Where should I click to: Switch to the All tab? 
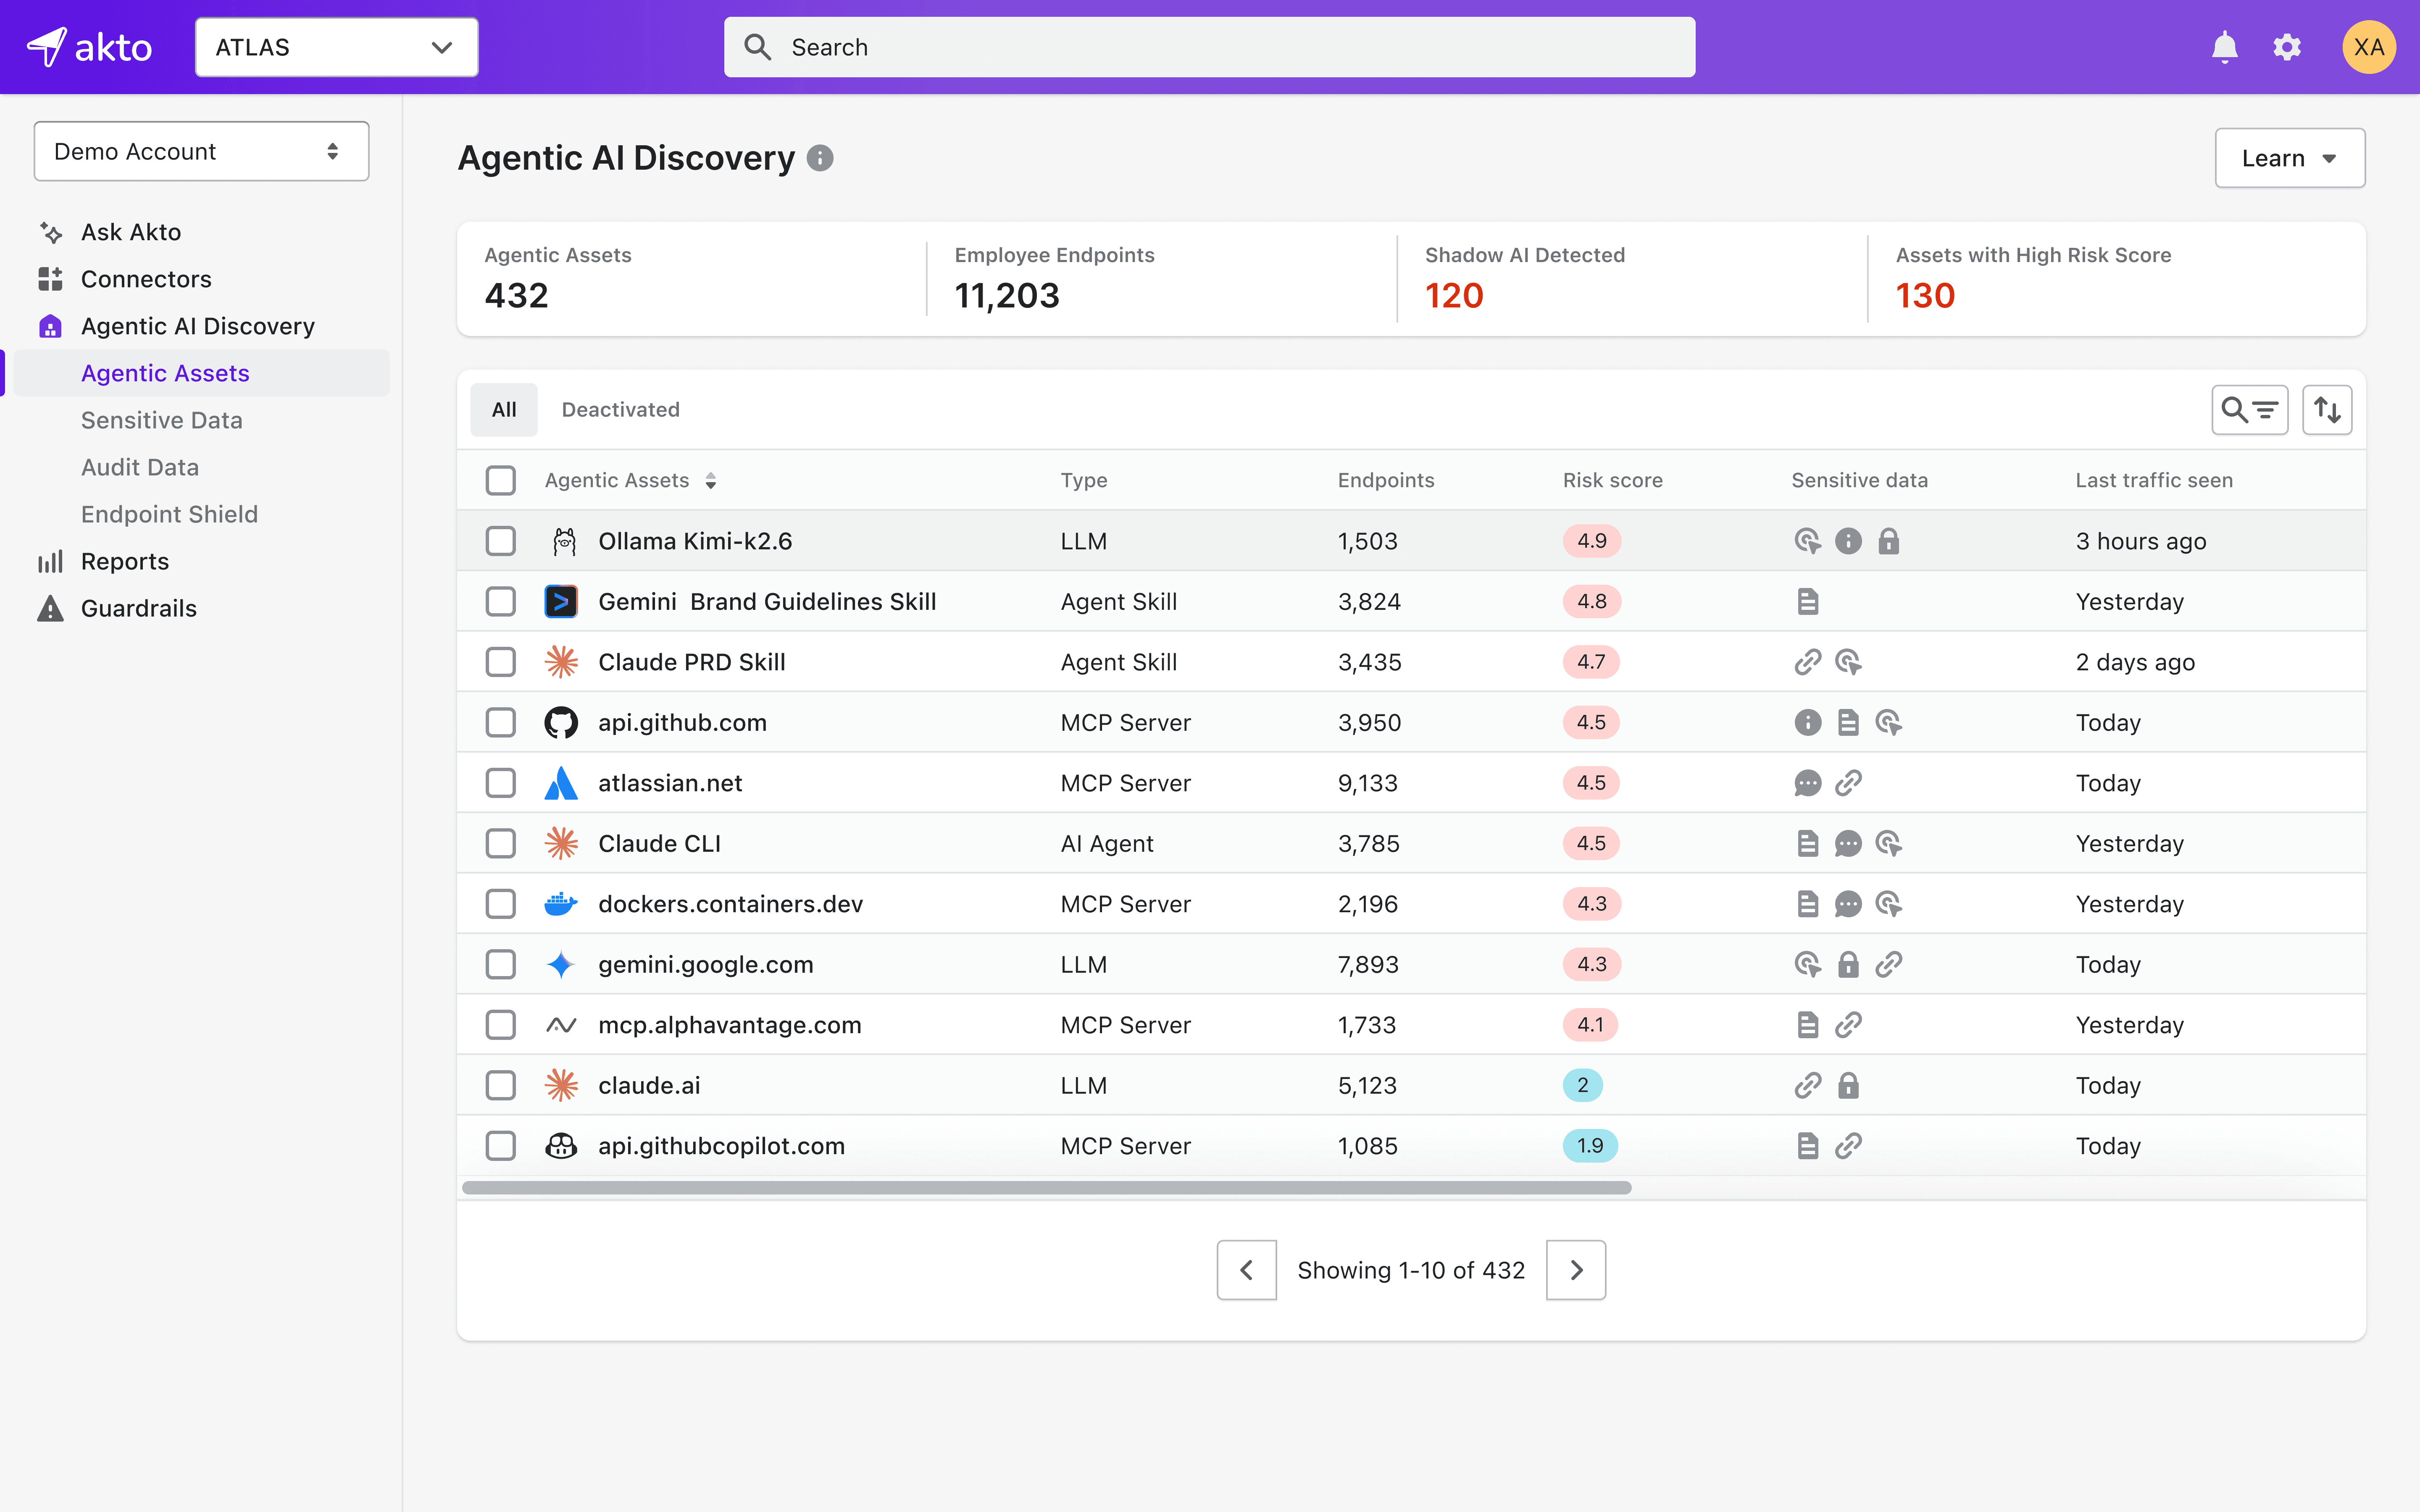[x=504, y=410]
